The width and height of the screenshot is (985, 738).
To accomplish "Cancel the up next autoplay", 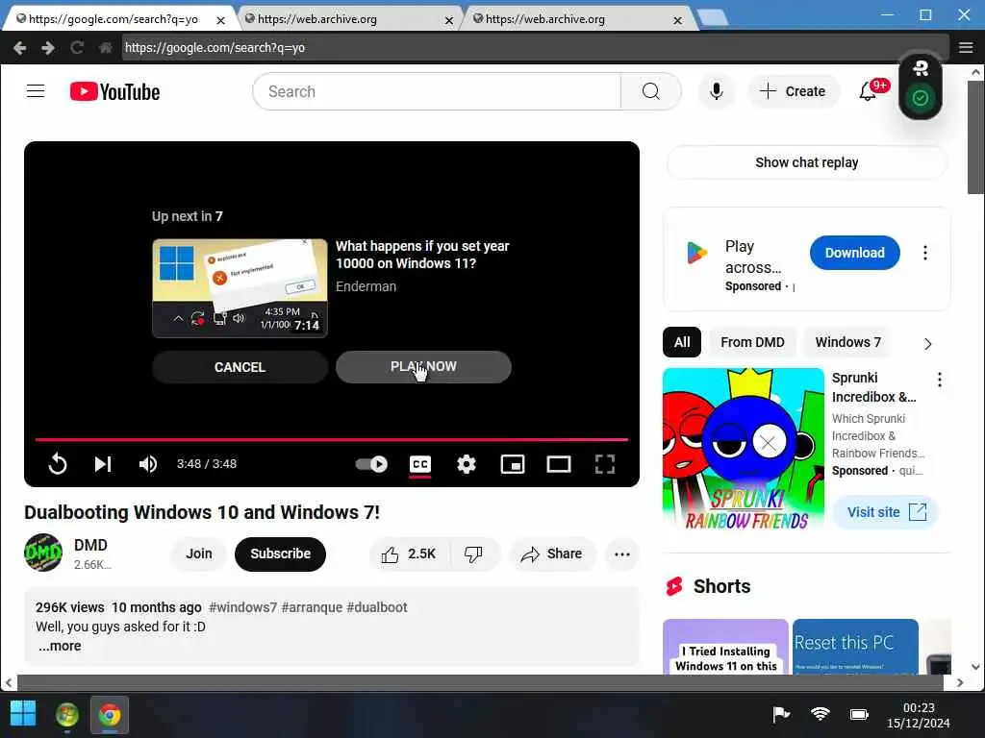I will coord(240,367).
